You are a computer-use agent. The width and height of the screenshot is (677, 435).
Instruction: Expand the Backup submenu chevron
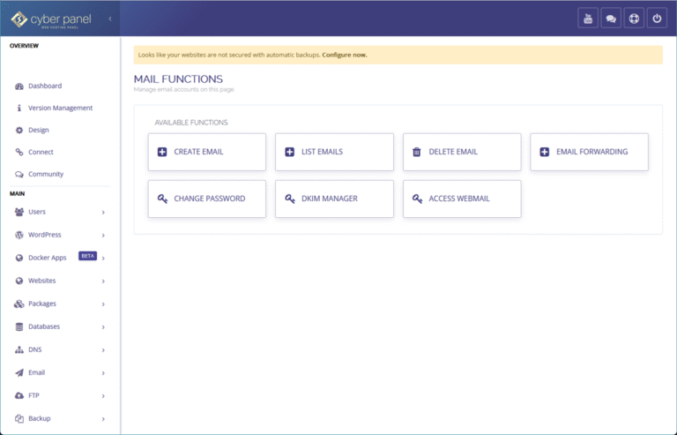103,418
